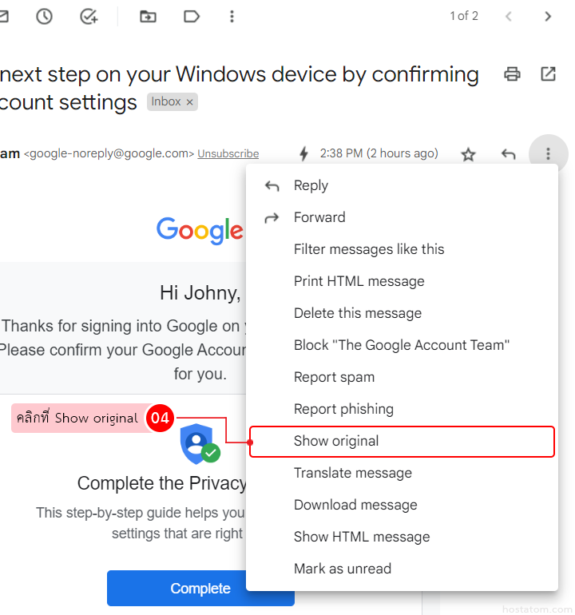Select Show original from the menu
Image resolution: width=575 pixels, height=615 pixels.
coord(336,441)
